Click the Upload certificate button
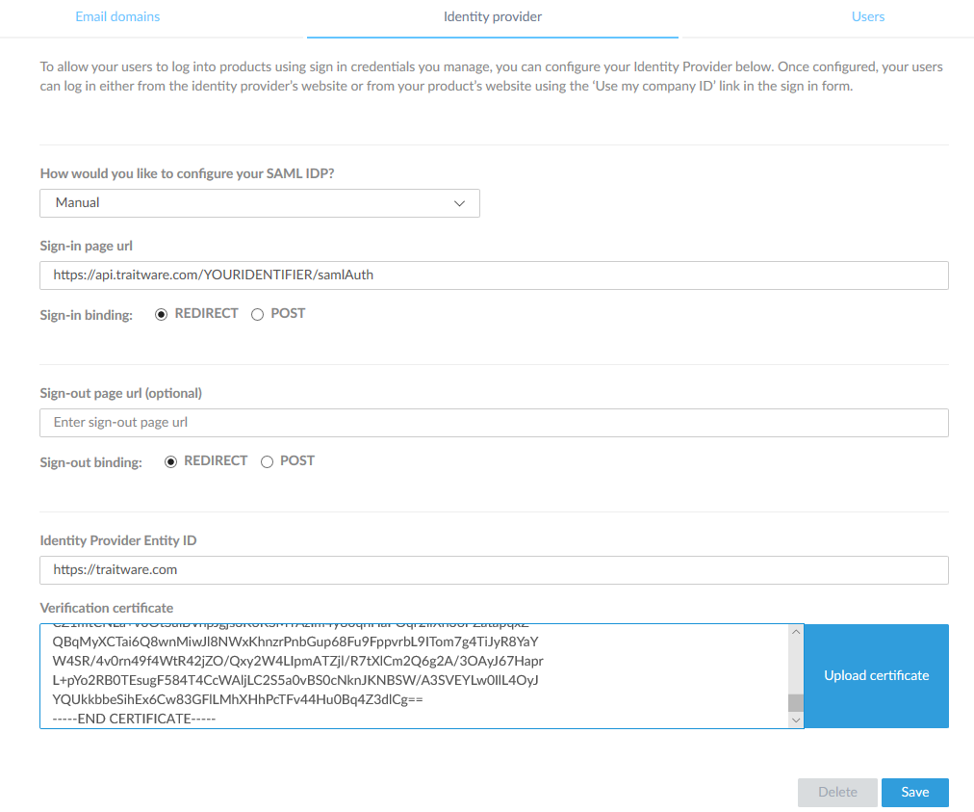974x812 pixels. coord(877,676)
